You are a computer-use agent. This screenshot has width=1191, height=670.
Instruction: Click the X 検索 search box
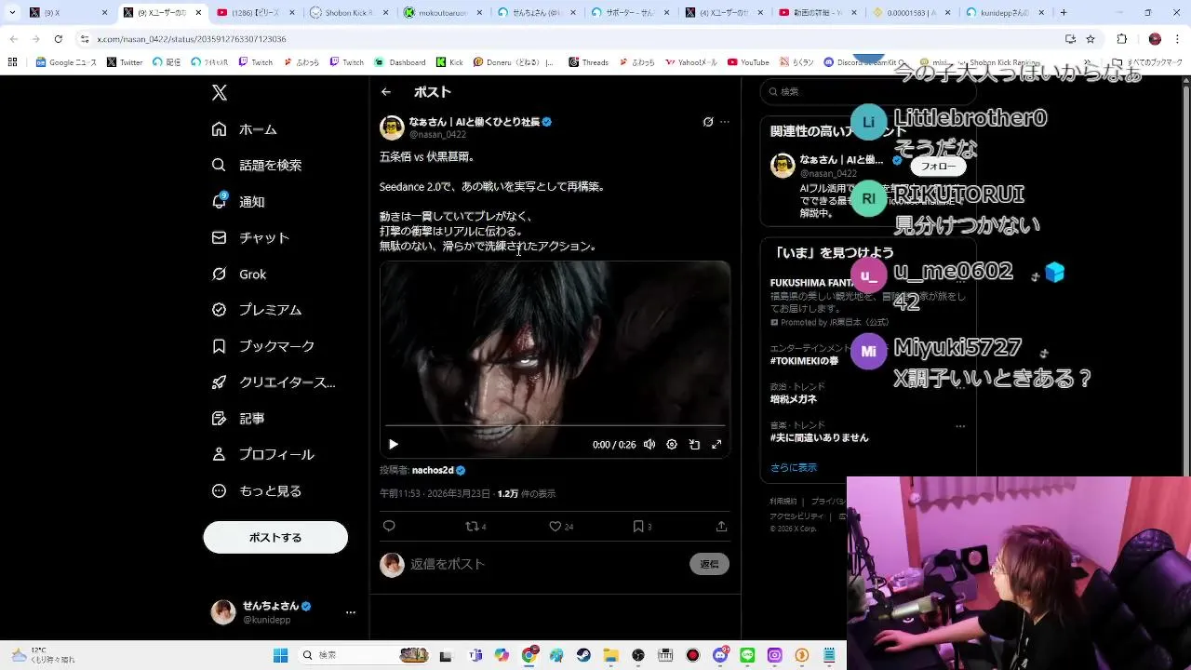click(867, 91)
